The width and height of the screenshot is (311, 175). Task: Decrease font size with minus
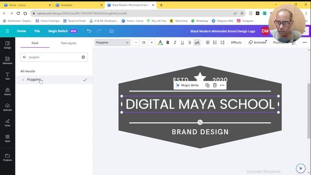(136, 42)
